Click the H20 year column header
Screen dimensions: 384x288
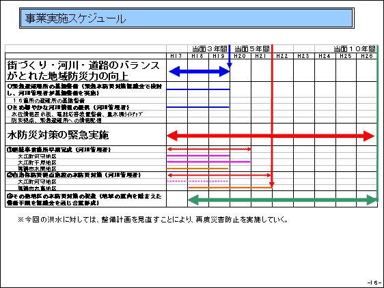[x=240, y=56]
